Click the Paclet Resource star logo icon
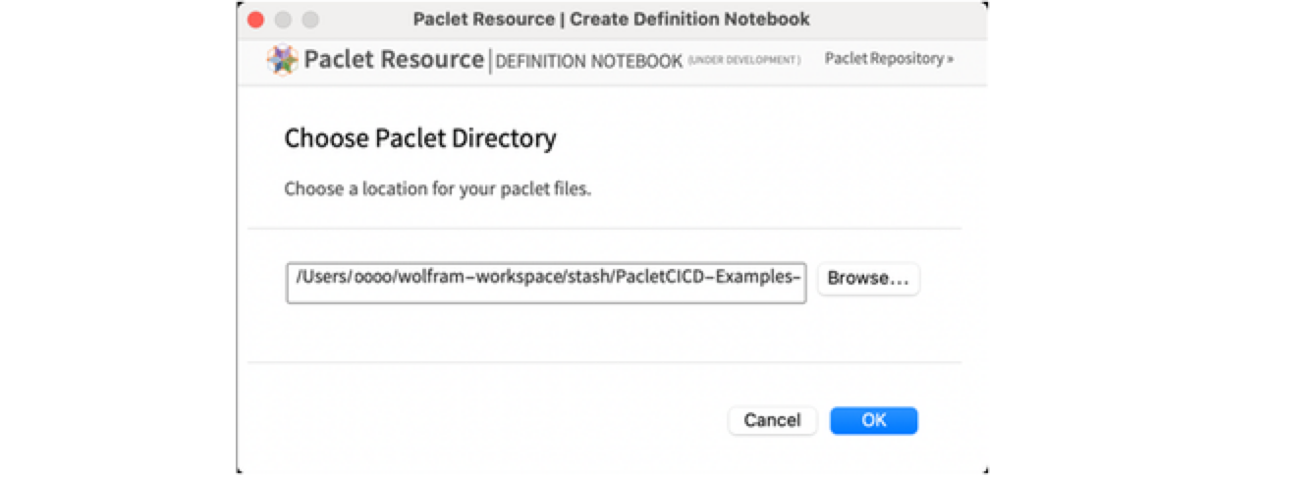This screenshot has height=477, width=1316. click(x=283, y=60)
